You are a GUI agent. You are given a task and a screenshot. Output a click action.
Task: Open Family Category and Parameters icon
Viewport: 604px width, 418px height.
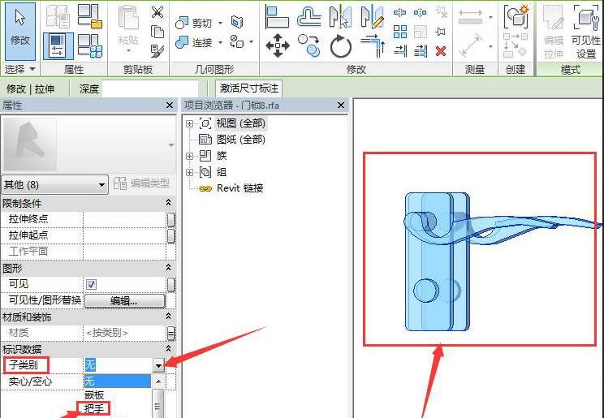(90, 15)
